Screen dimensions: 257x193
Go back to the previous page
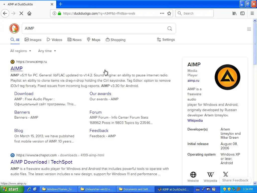[5, 13]
